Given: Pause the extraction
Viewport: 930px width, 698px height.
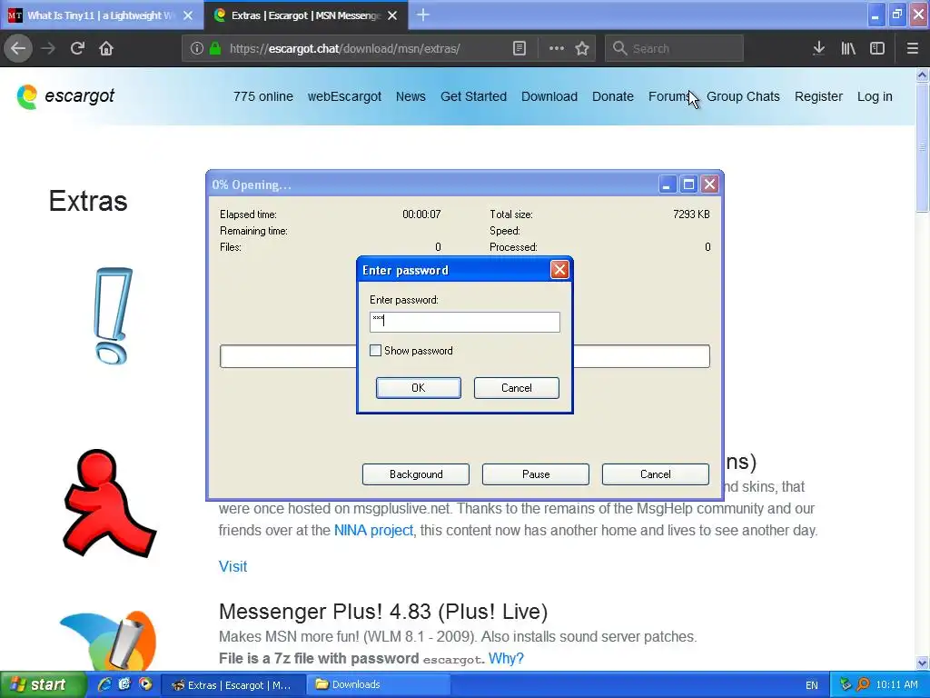Looking at the screenshot, I should 536,474.
